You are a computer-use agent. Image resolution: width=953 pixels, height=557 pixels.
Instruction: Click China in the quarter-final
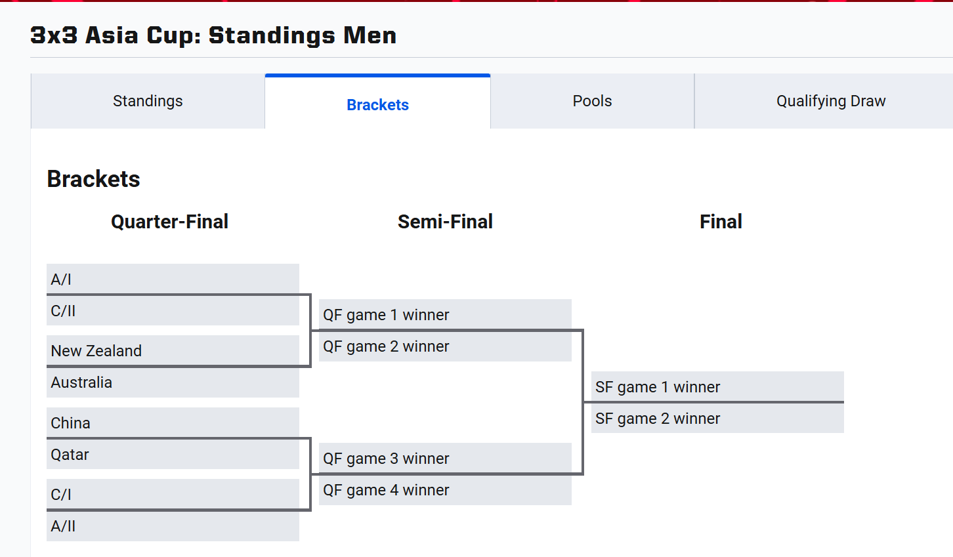click(x=173, y=423)
